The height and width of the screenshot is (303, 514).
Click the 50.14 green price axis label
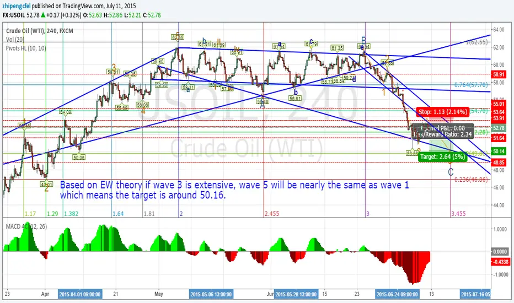(x=499, y=151)
